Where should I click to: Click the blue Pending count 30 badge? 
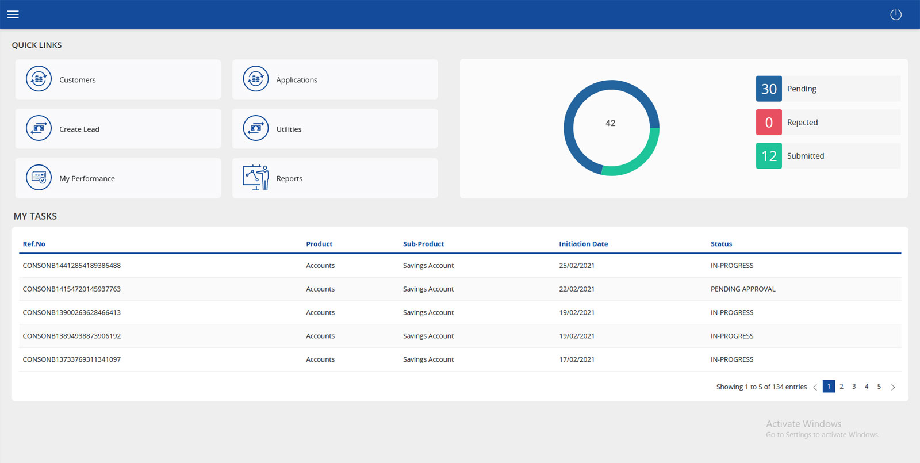click(x=769, y=89)
